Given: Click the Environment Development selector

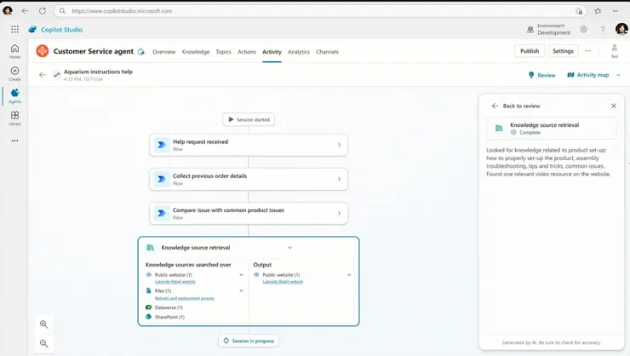Looking at the screenshot, I should (x=549, y=29).
